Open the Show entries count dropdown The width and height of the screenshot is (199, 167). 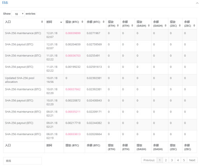18,14
